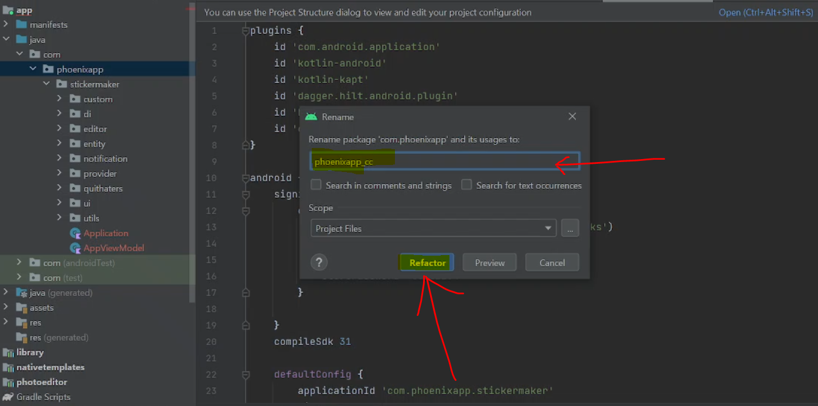Click the java generated folder icon
Screen dimensions: 818x406
[x=22, y=293]
